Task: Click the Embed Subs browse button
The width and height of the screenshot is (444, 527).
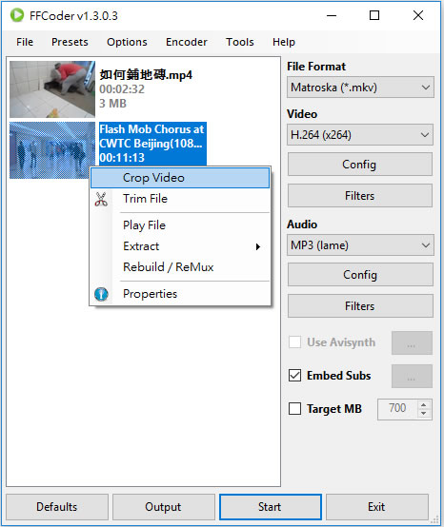Action: point(412,376)
